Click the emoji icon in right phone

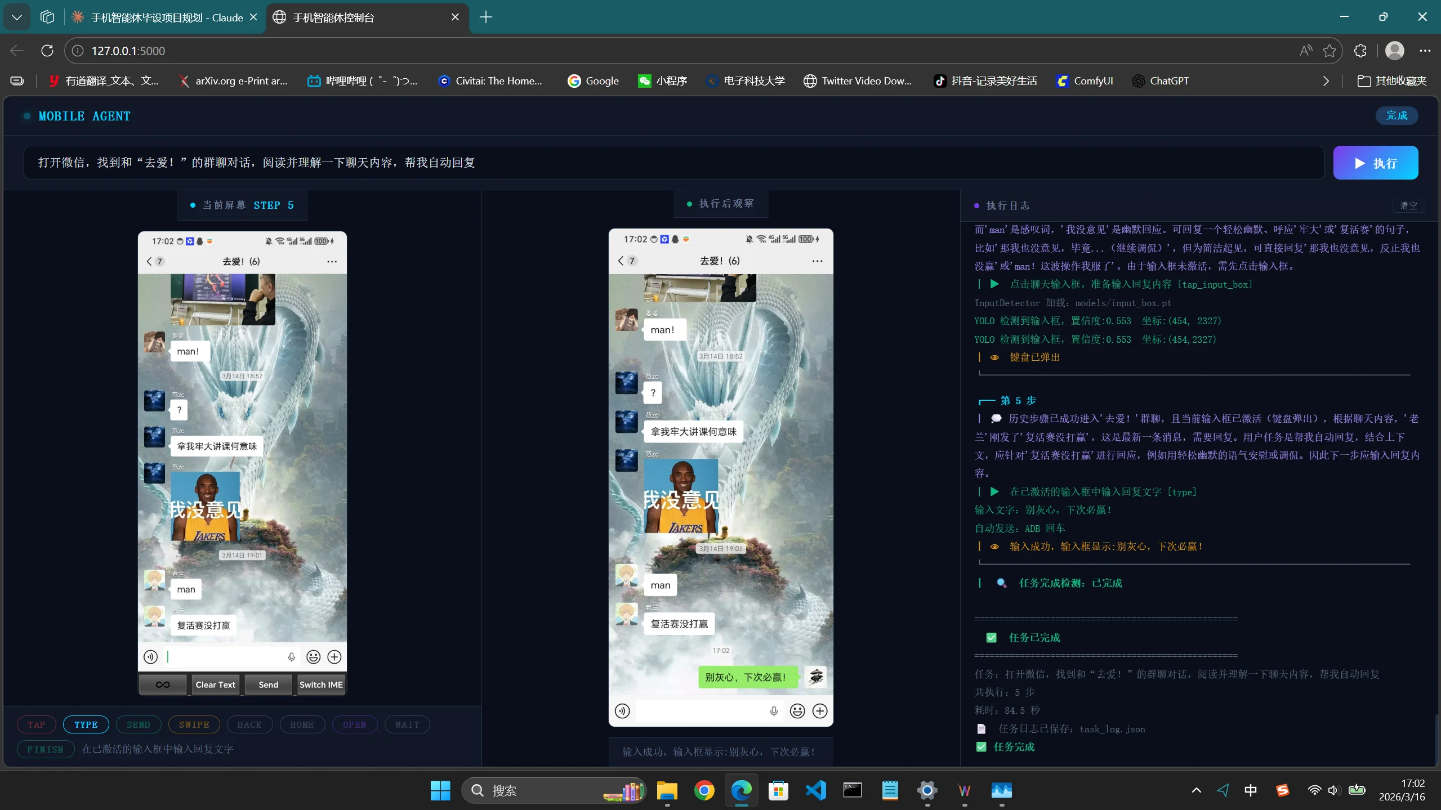797,711
